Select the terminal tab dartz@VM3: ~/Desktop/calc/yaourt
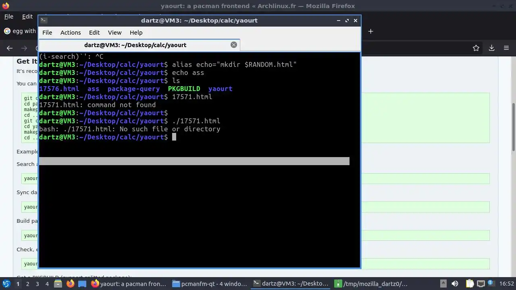Viewport: 516px width, 290px height. (x=139, y=45)
